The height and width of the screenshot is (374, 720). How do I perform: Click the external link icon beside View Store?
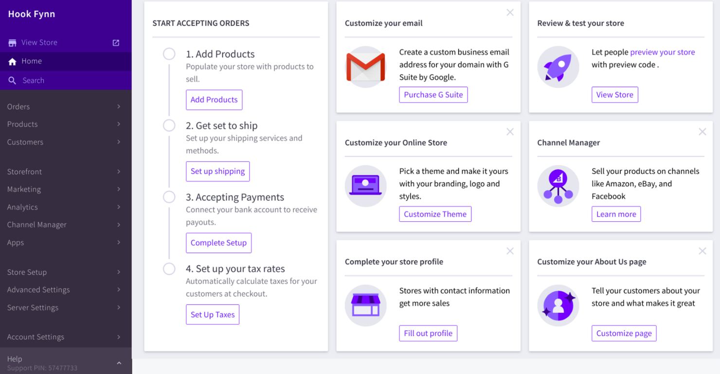(x=116, y=43)
